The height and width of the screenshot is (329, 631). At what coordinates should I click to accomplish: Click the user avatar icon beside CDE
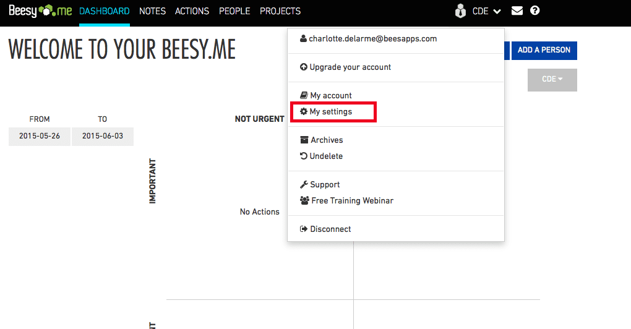460,11
